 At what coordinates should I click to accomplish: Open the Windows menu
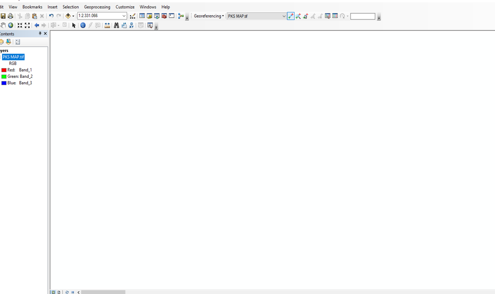[148, 7]
